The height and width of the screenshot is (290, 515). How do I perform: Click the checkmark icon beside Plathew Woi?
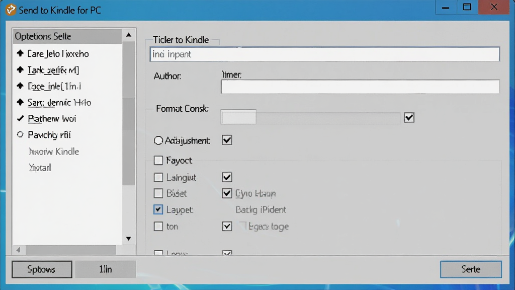[20, 118]
